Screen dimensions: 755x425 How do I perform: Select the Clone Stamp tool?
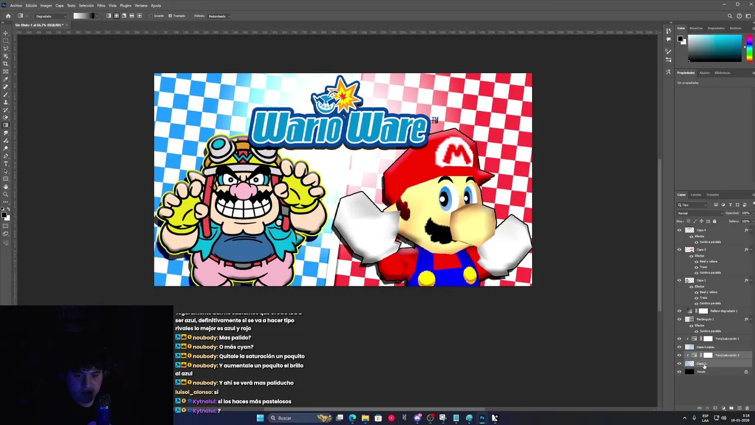[x=6, y=102]
